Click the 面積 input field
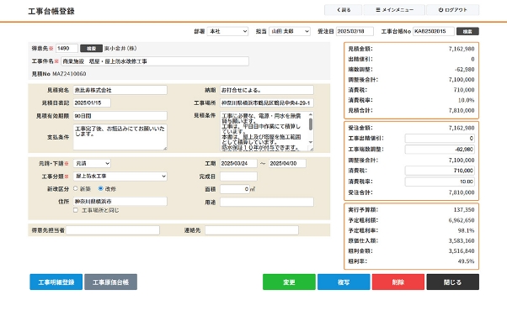This screenshot has height=316, width=507. [x=235, y=189]
